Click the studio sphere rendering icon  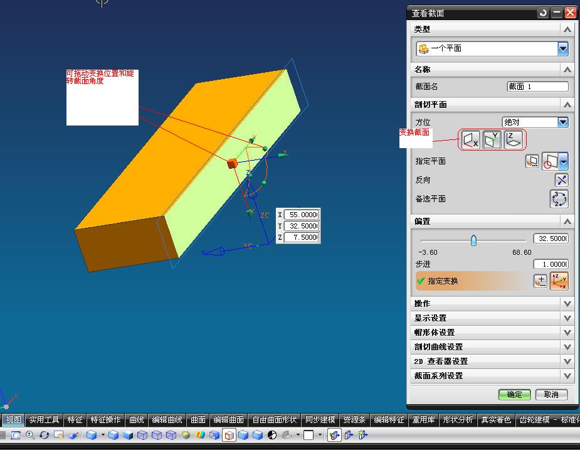tap(186, 435)
